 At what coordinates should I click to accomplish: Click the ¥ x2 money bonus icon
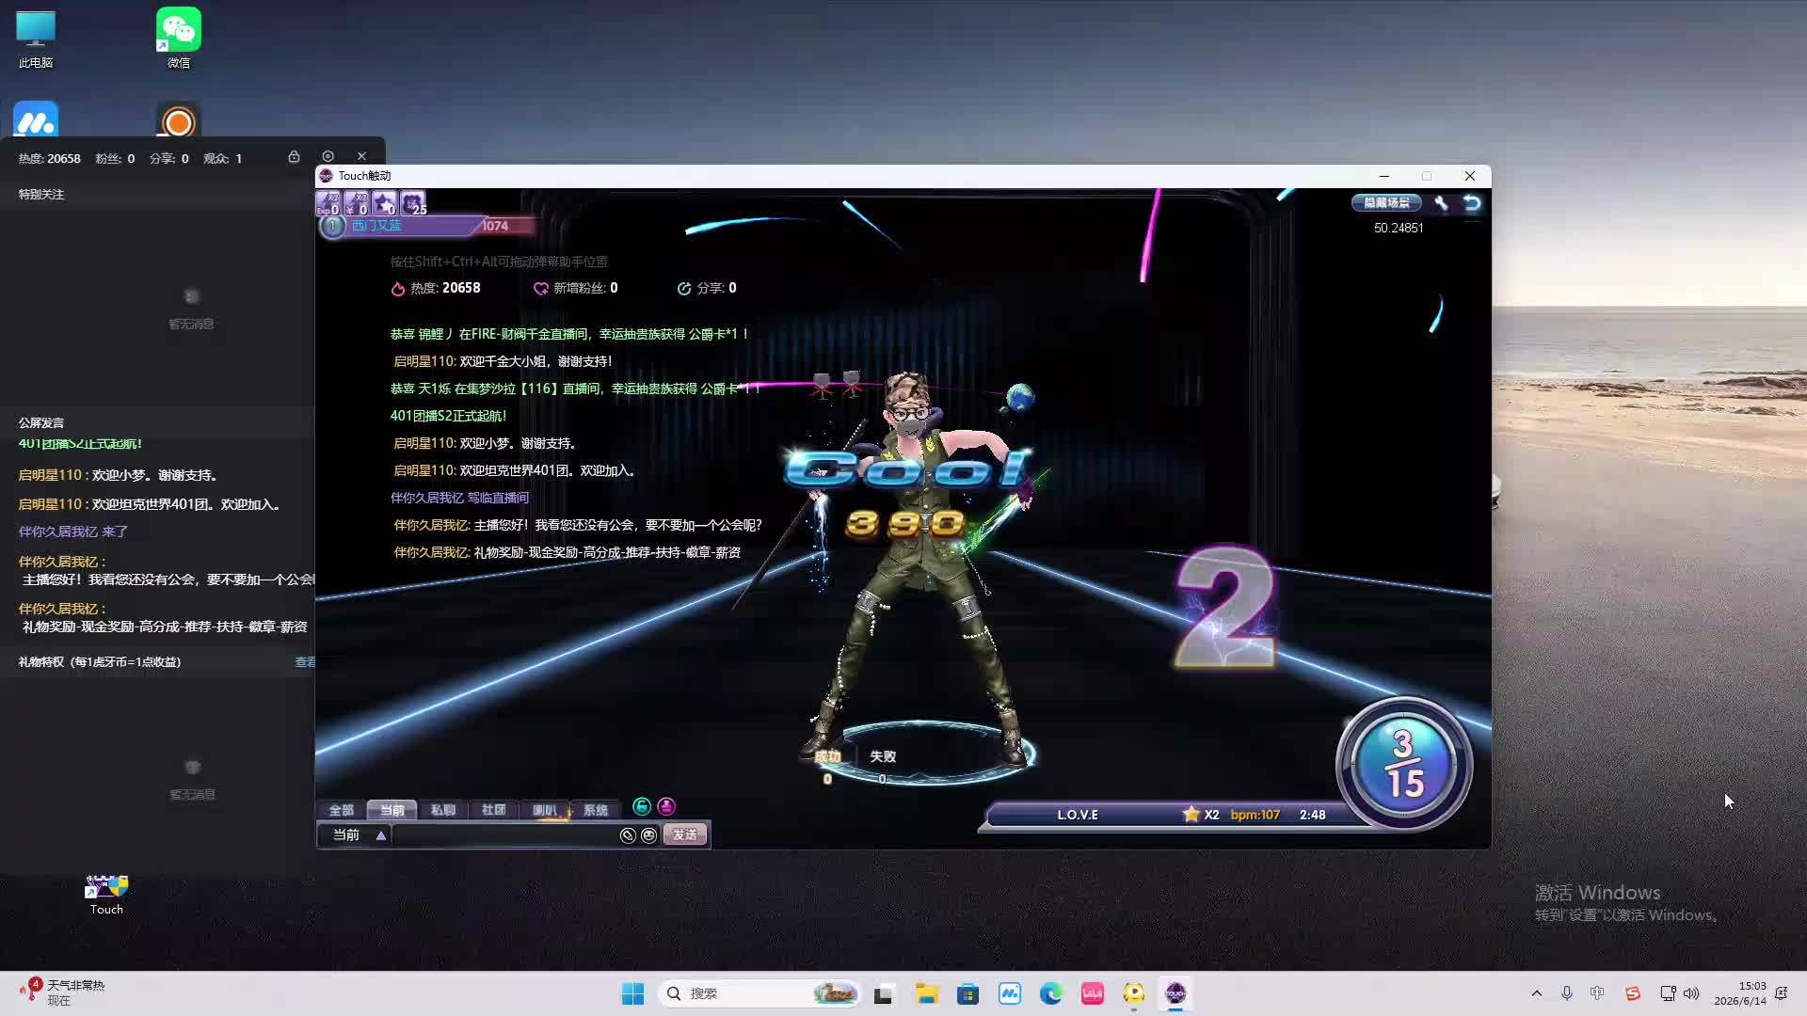click(356, 203)
